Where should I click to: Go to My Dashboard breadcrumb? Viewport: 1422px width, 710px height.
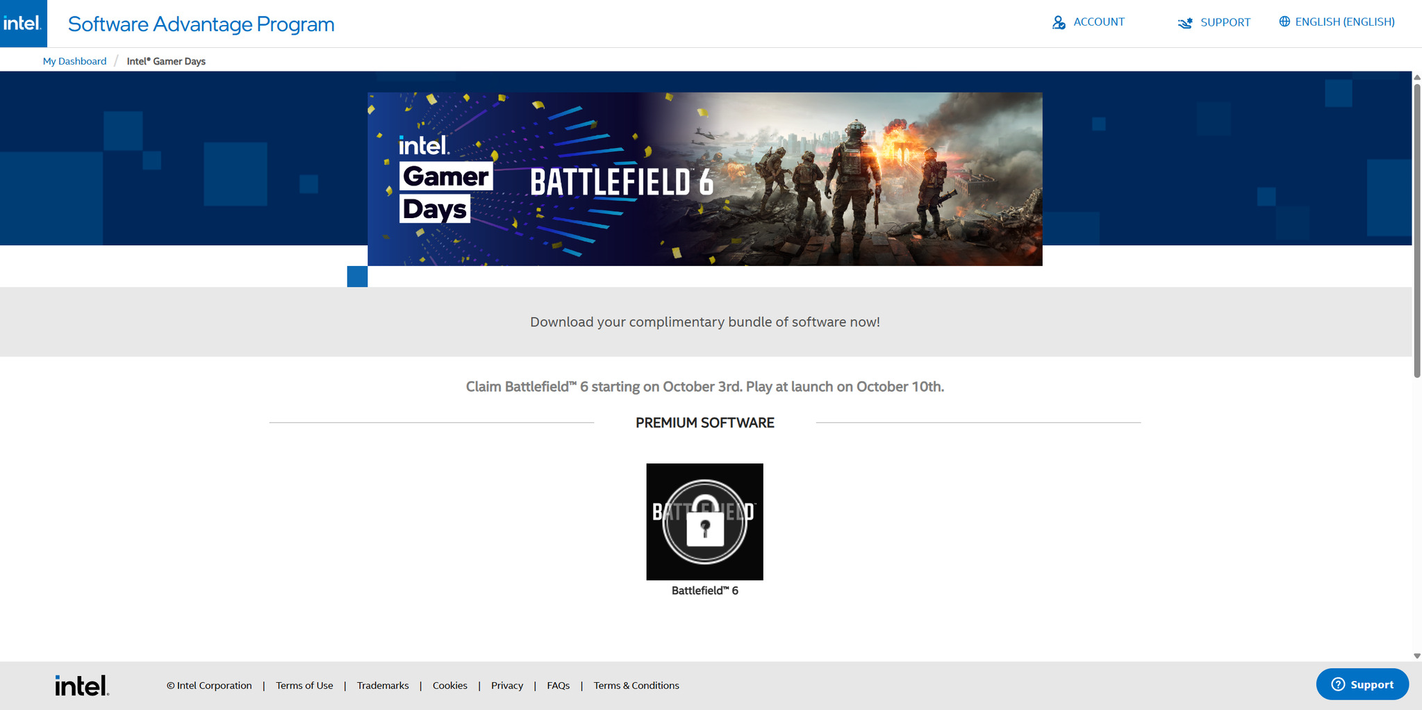[x=75, y=61]
